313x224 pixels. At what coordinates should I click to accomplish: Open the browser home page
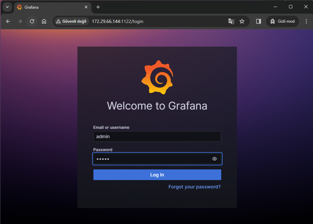(x=44, y=21)
